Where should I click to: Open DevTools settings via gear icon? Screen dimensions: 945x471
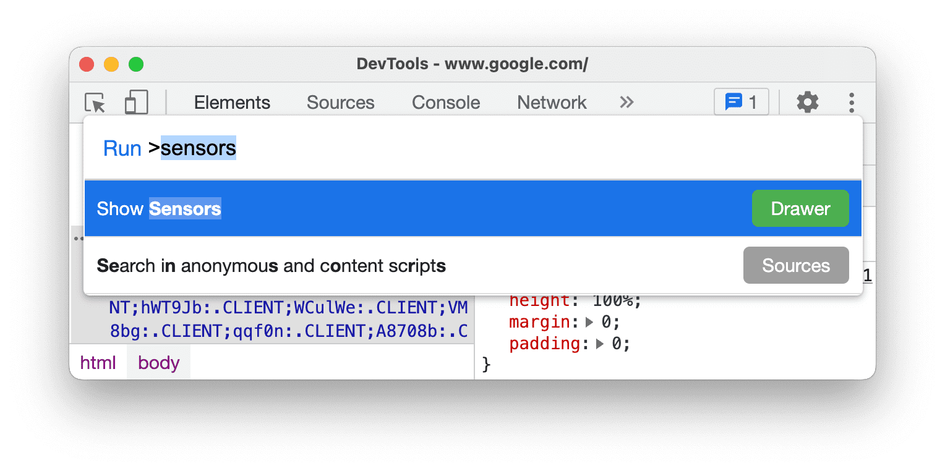[807, 103]
